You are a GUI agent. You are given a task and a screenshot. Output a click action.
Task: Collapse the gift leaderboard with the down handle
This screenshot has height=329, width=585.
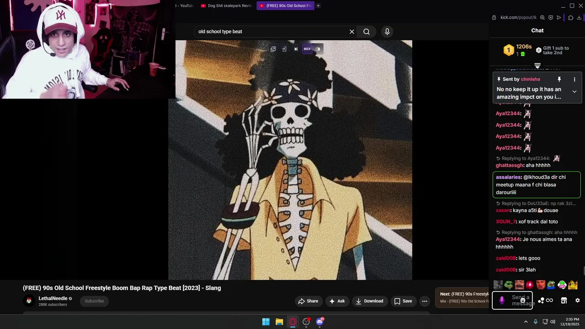[x=537, y=66]
